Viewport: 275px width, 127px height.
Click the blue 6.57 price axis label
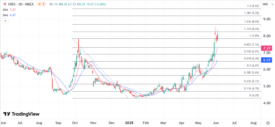[266, 60]
